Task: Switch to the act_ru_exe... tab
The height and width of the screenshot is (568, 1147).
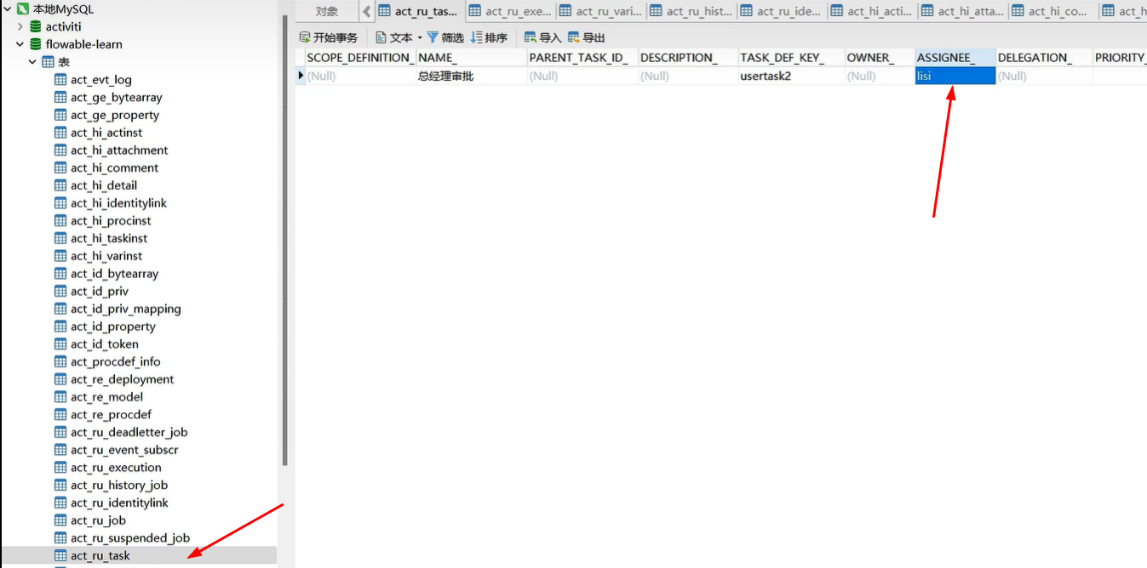Action: pyautogui.click(x=510, y=11)
